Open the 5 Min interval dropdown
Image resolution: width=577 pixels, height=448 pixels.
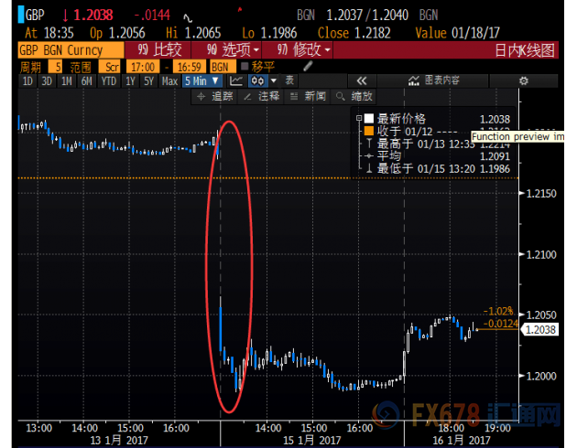pyautogui.click(x=203, y=80)
